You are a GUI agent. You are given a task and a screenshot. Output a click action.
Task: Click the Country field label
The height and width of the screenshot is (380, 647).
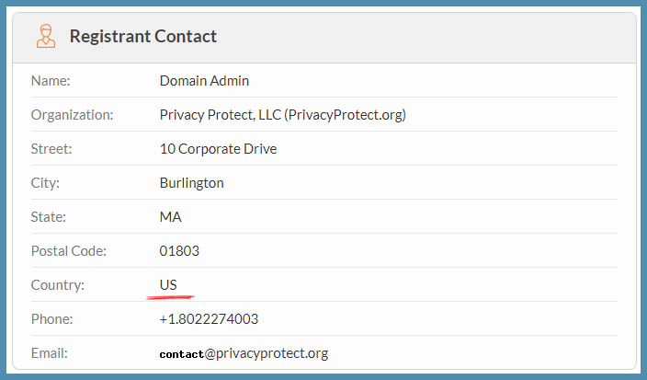coord(58,285)
